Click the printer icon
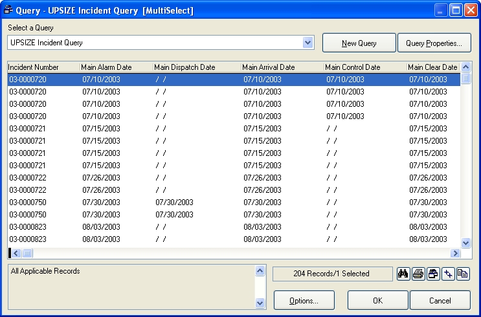Image resolution: width=481 pixels, height=317 pixels. pos(418,274)
